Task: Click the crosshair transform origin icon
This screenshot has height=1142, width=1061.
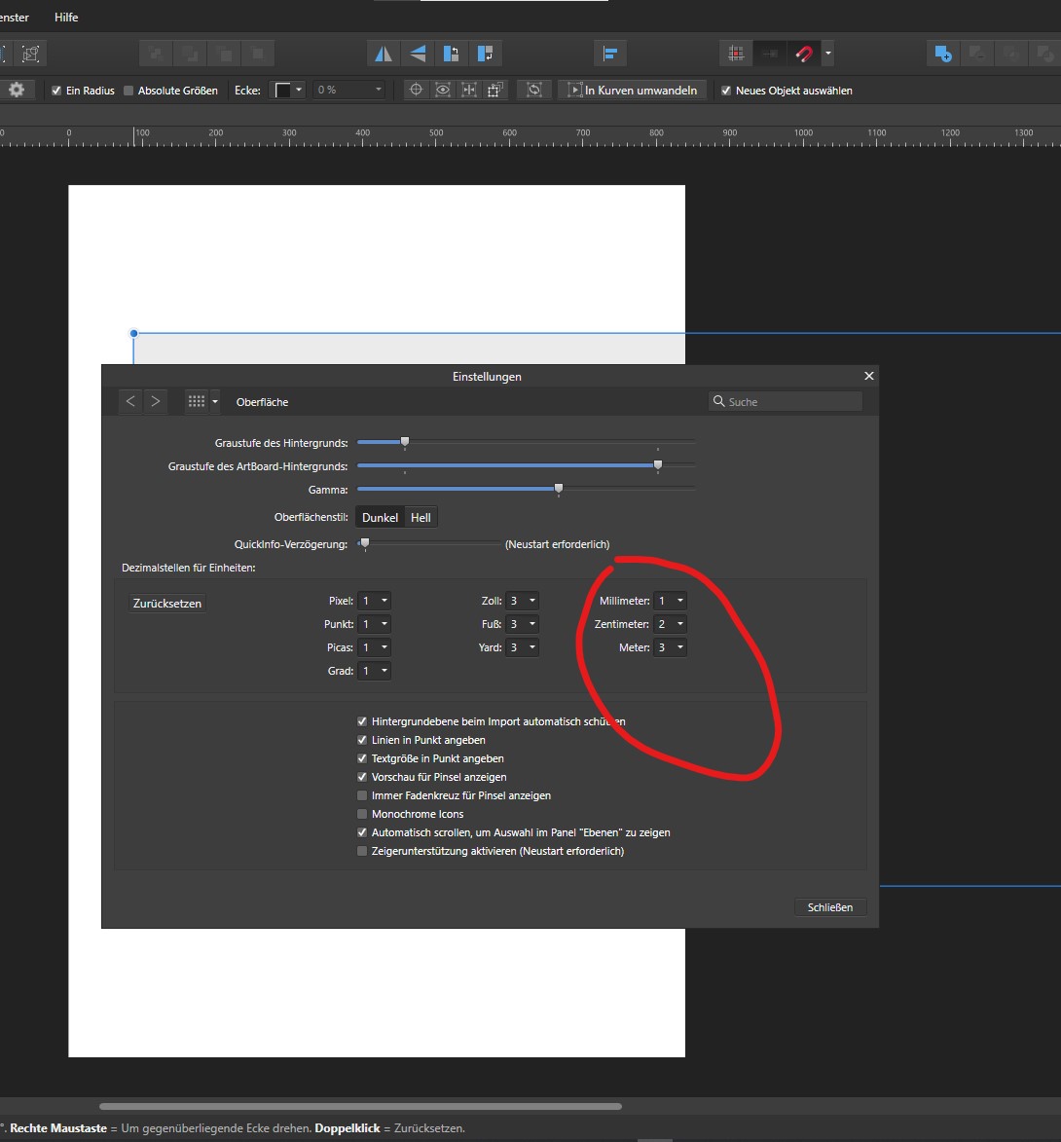Action: tap(416, 90)
